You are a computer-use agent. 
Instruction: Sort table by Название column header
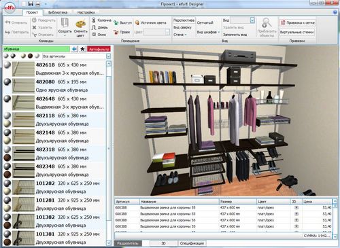(179, 201)
